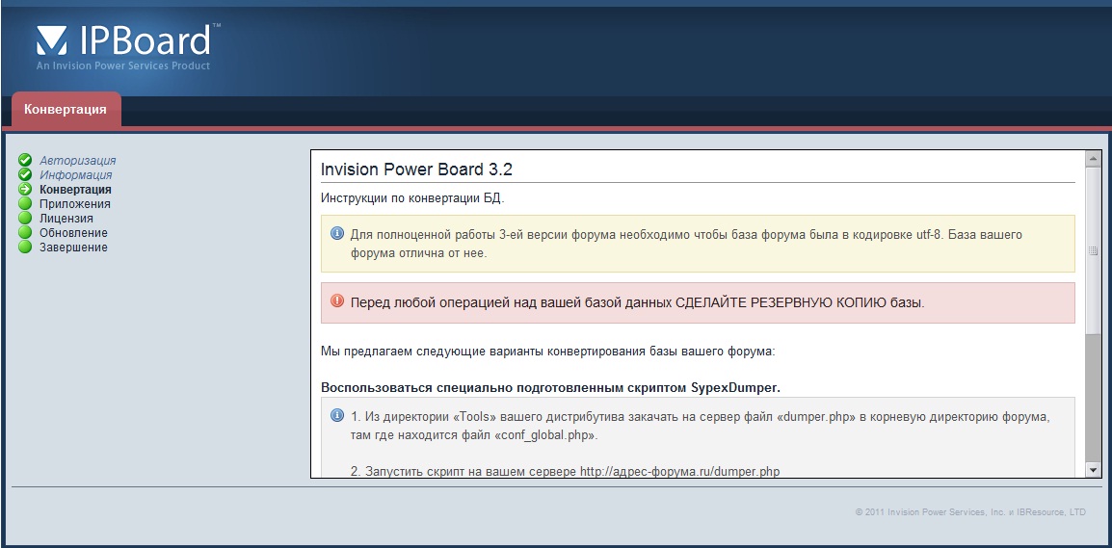Open the Конвертация tab

click(x=66, y=109)
